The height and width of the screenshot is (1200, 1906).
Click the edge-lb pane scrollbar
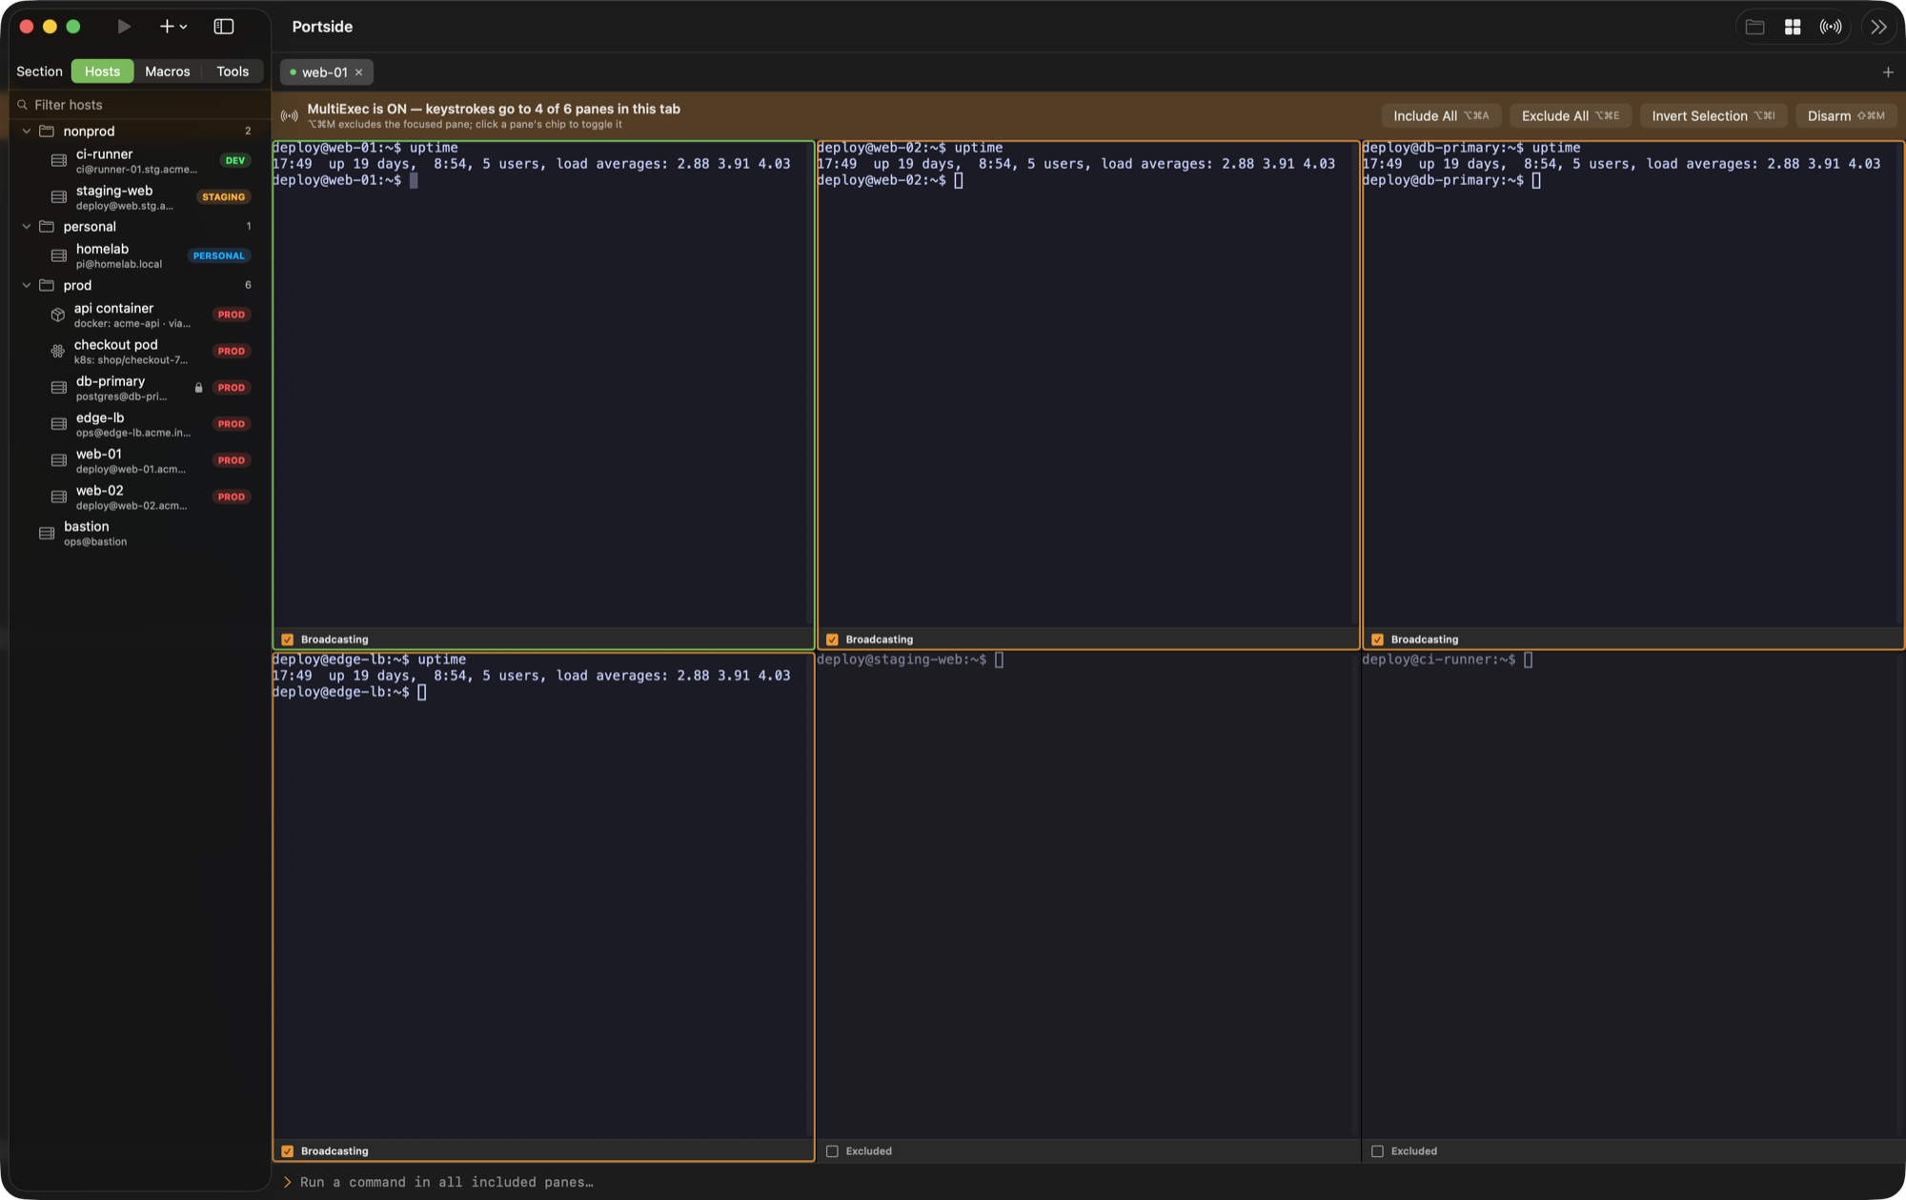click(810, 896)
